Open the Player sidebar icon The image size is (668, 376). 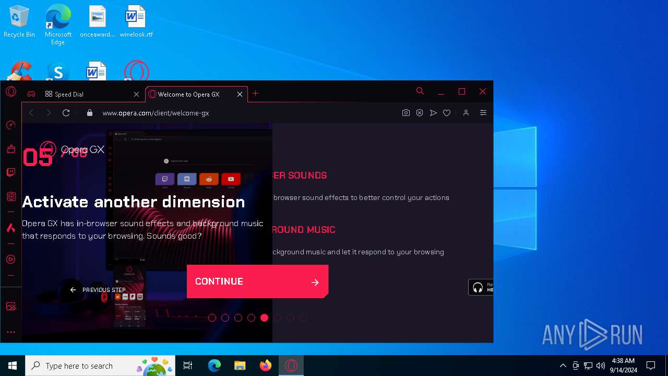[x=11, y=259]
